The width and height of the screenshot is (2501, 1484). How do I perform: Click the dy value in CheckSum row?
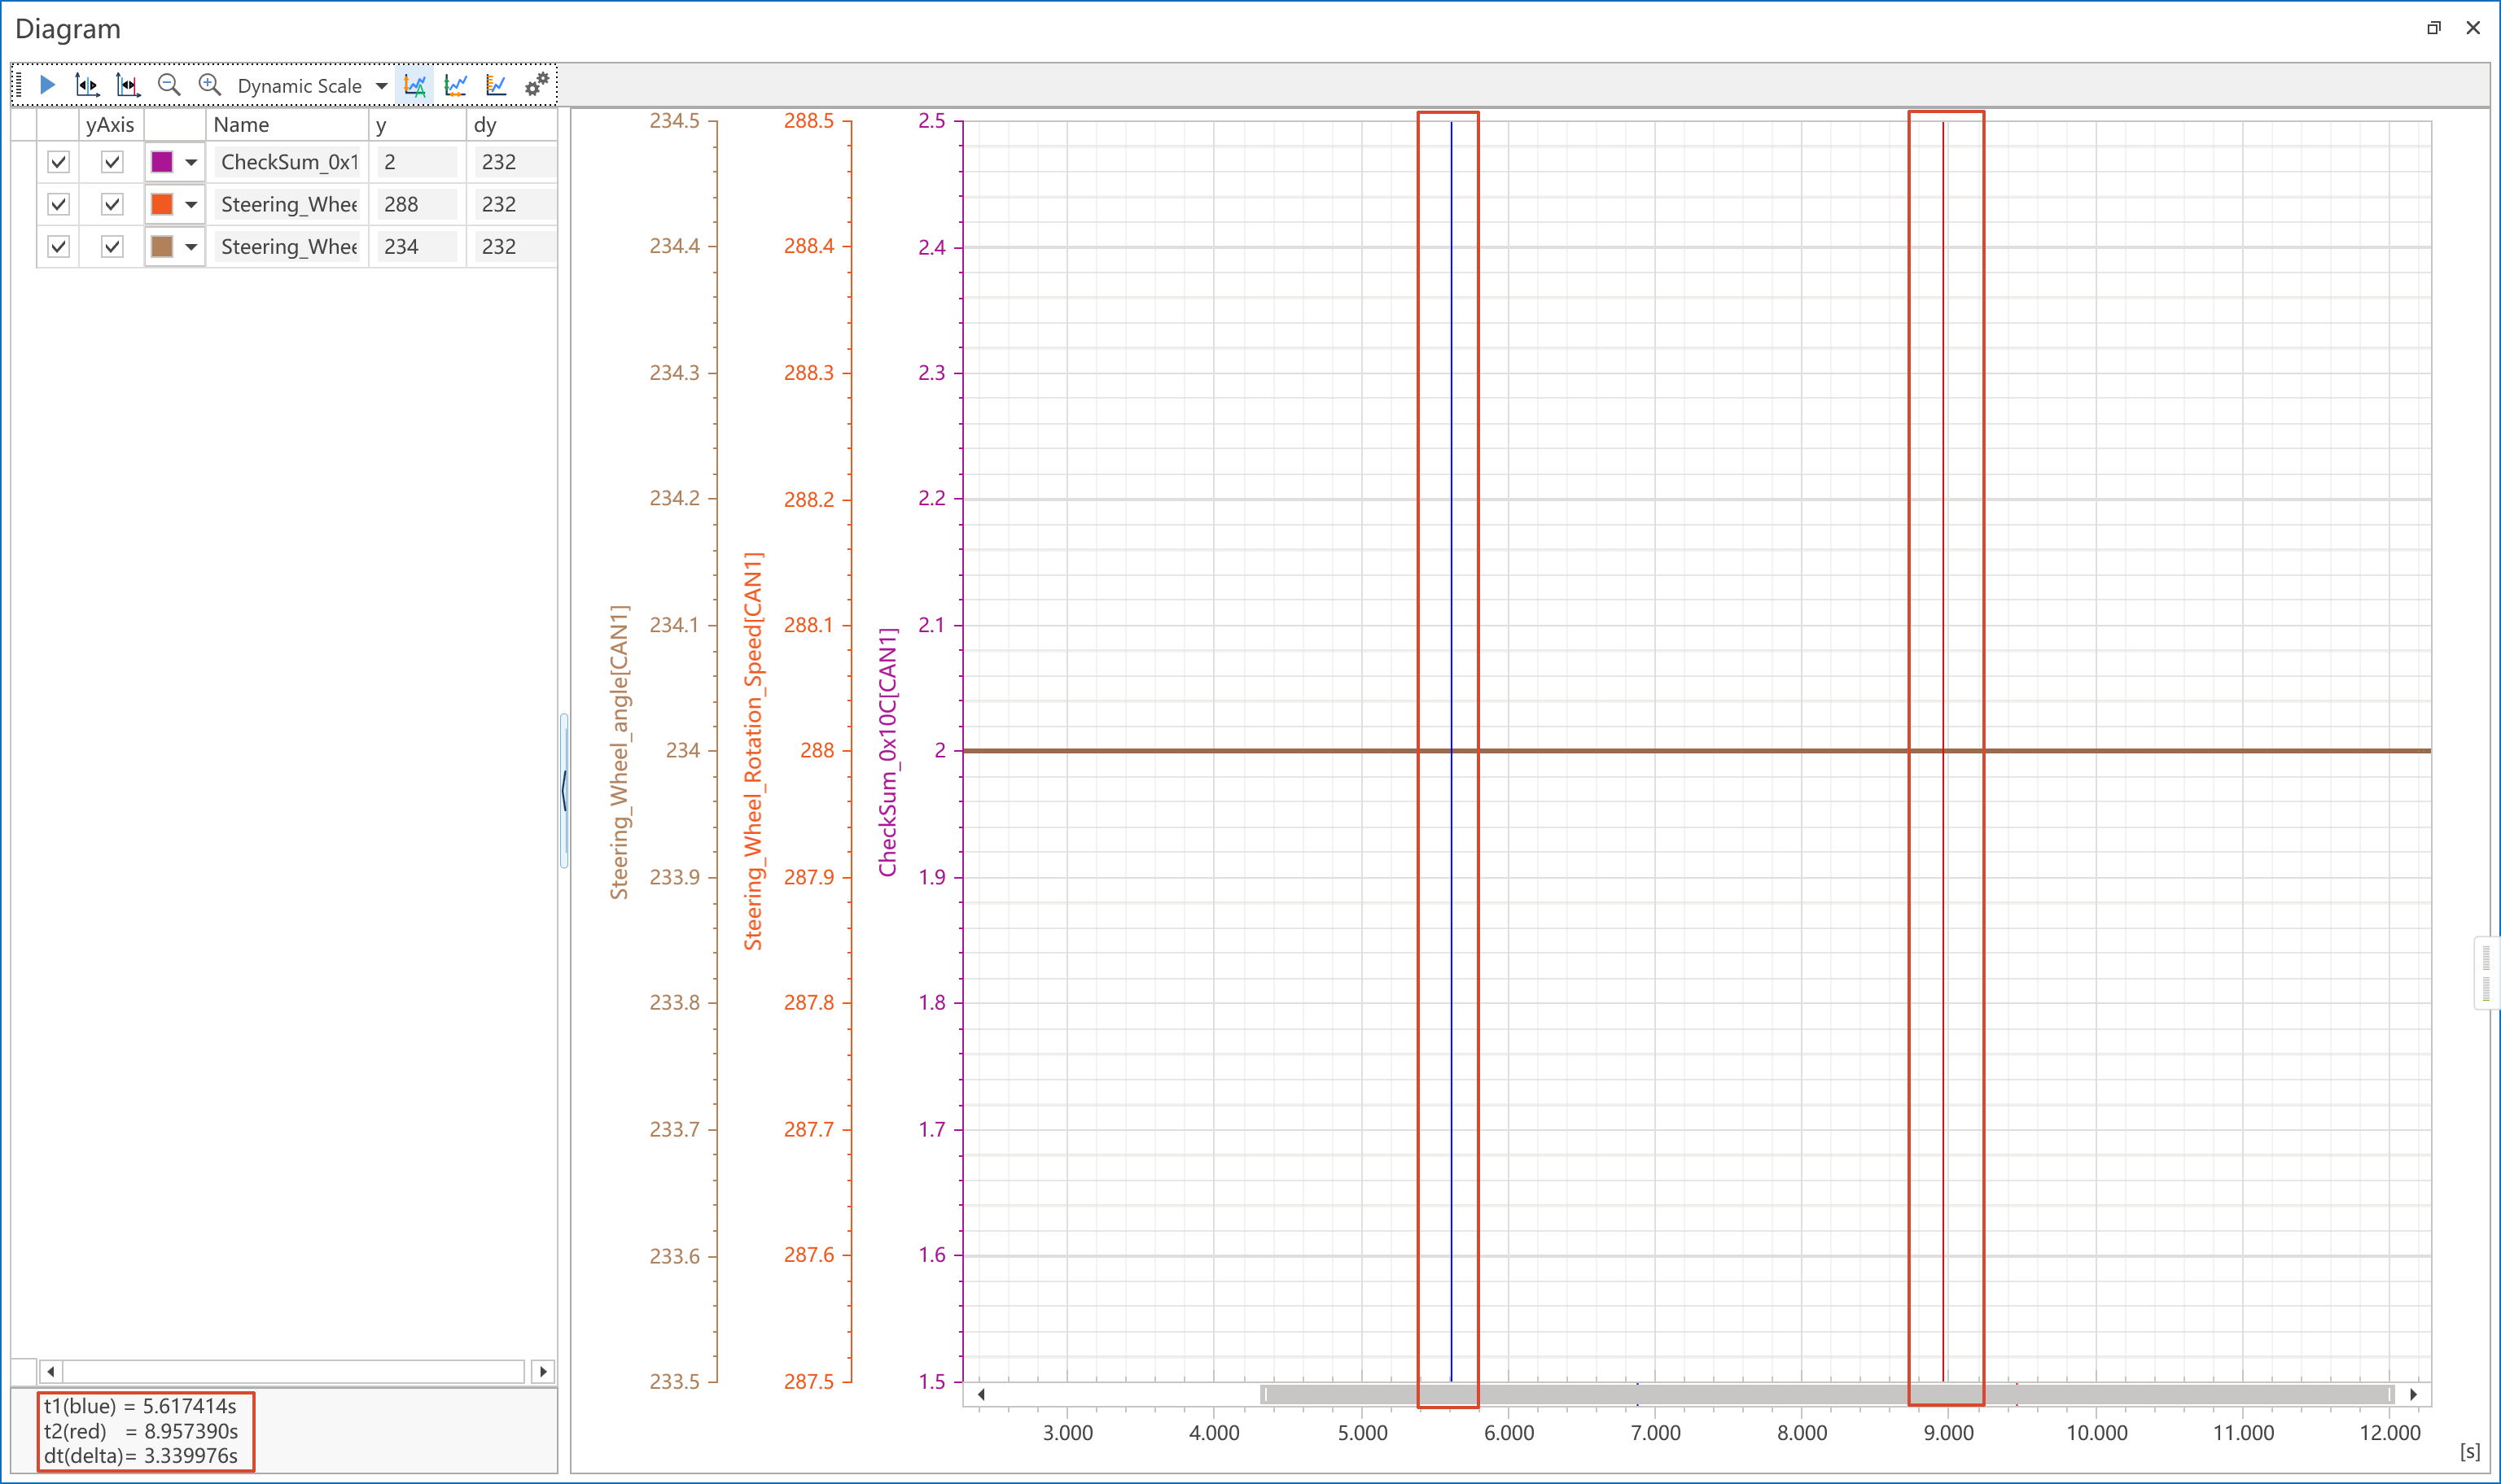(x=515, y=162)
